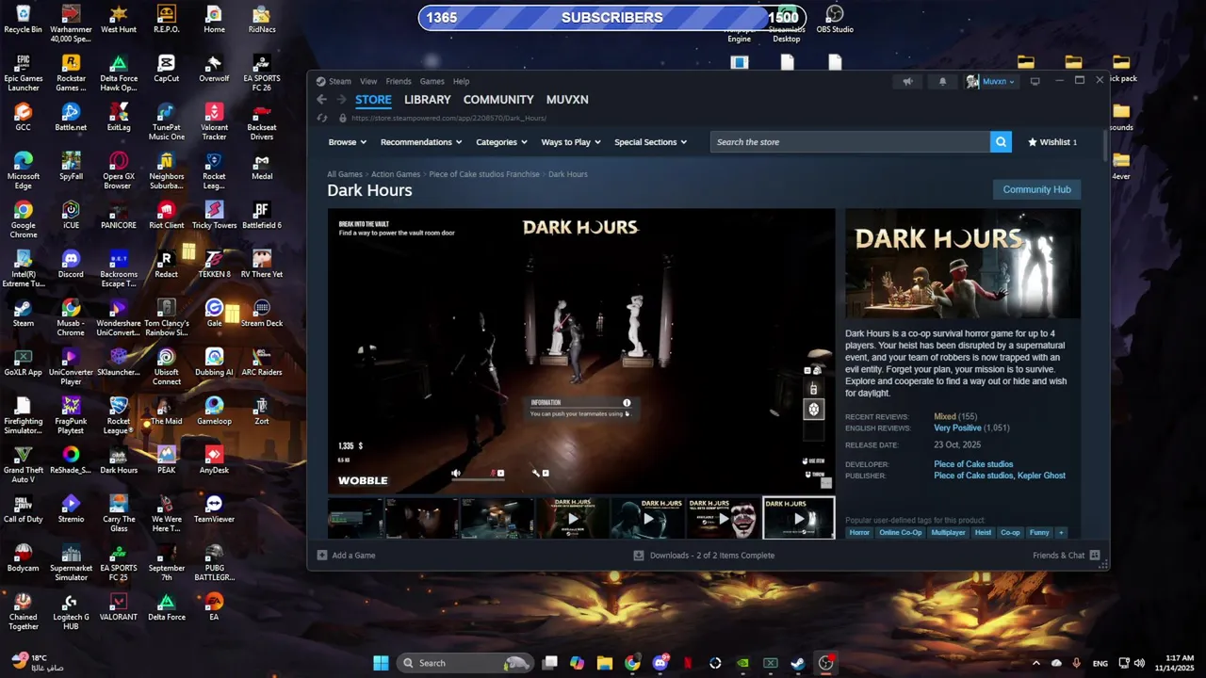Image resolution: width=1206 pixels, height=678 pixels.
Task: Open the MUVXN profile tab
Action: coord(567,99)
